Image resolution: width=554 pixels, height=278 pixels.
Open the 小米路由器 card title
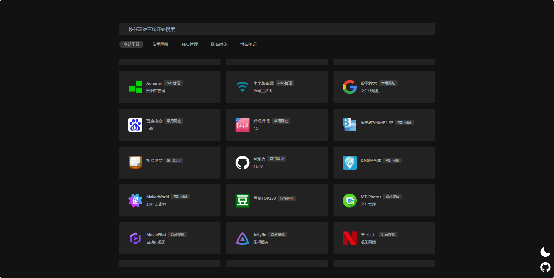click(264, 83)
